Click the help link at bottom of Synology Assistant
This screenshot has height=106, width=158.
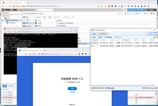[x=111, y=88]
